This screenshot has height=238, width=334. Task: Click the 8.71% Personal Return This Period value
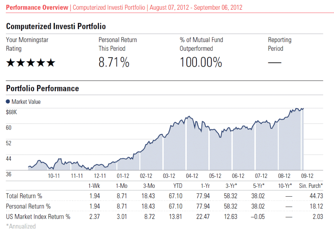114,62
